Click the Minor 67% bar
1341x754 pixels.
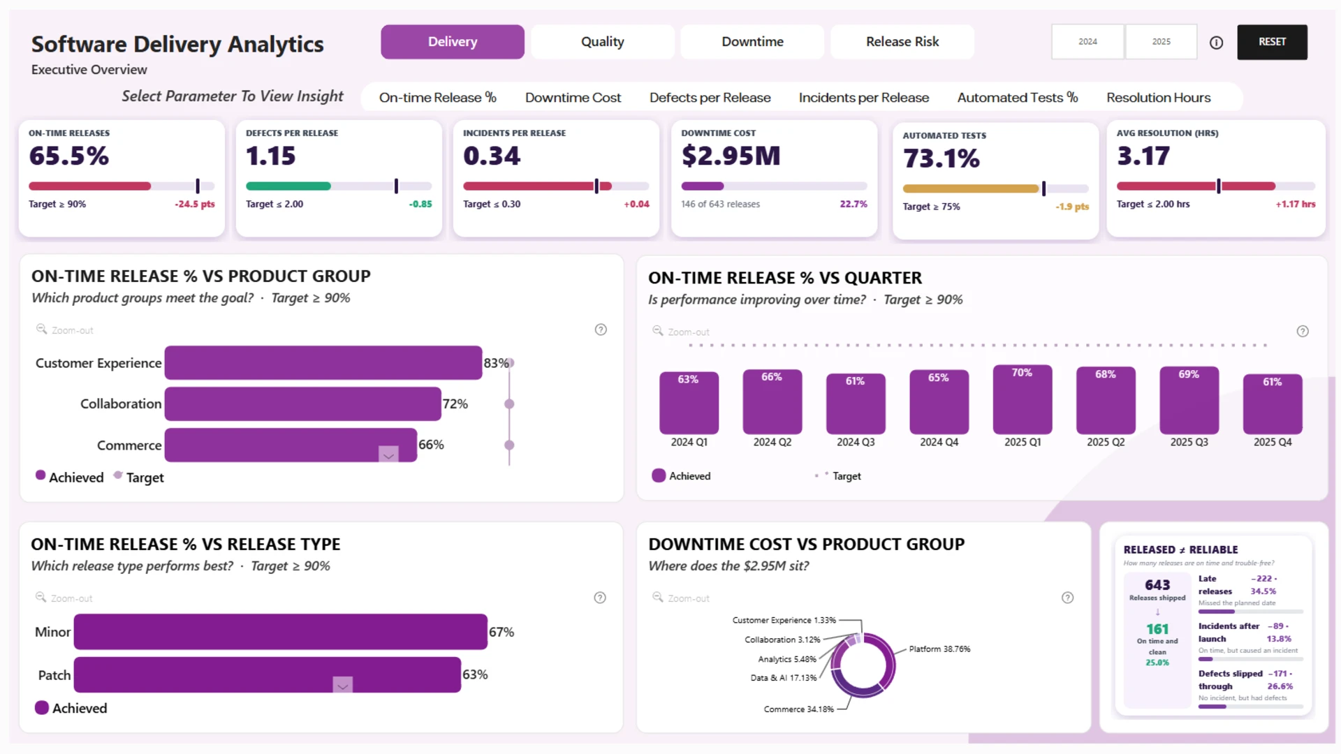pos(281,632)
